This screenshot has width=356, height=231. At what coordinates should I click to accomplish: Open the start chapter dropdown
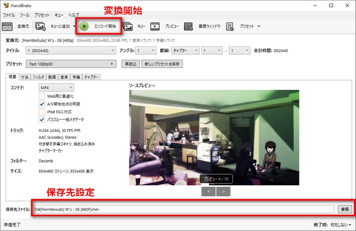(212, 51)
